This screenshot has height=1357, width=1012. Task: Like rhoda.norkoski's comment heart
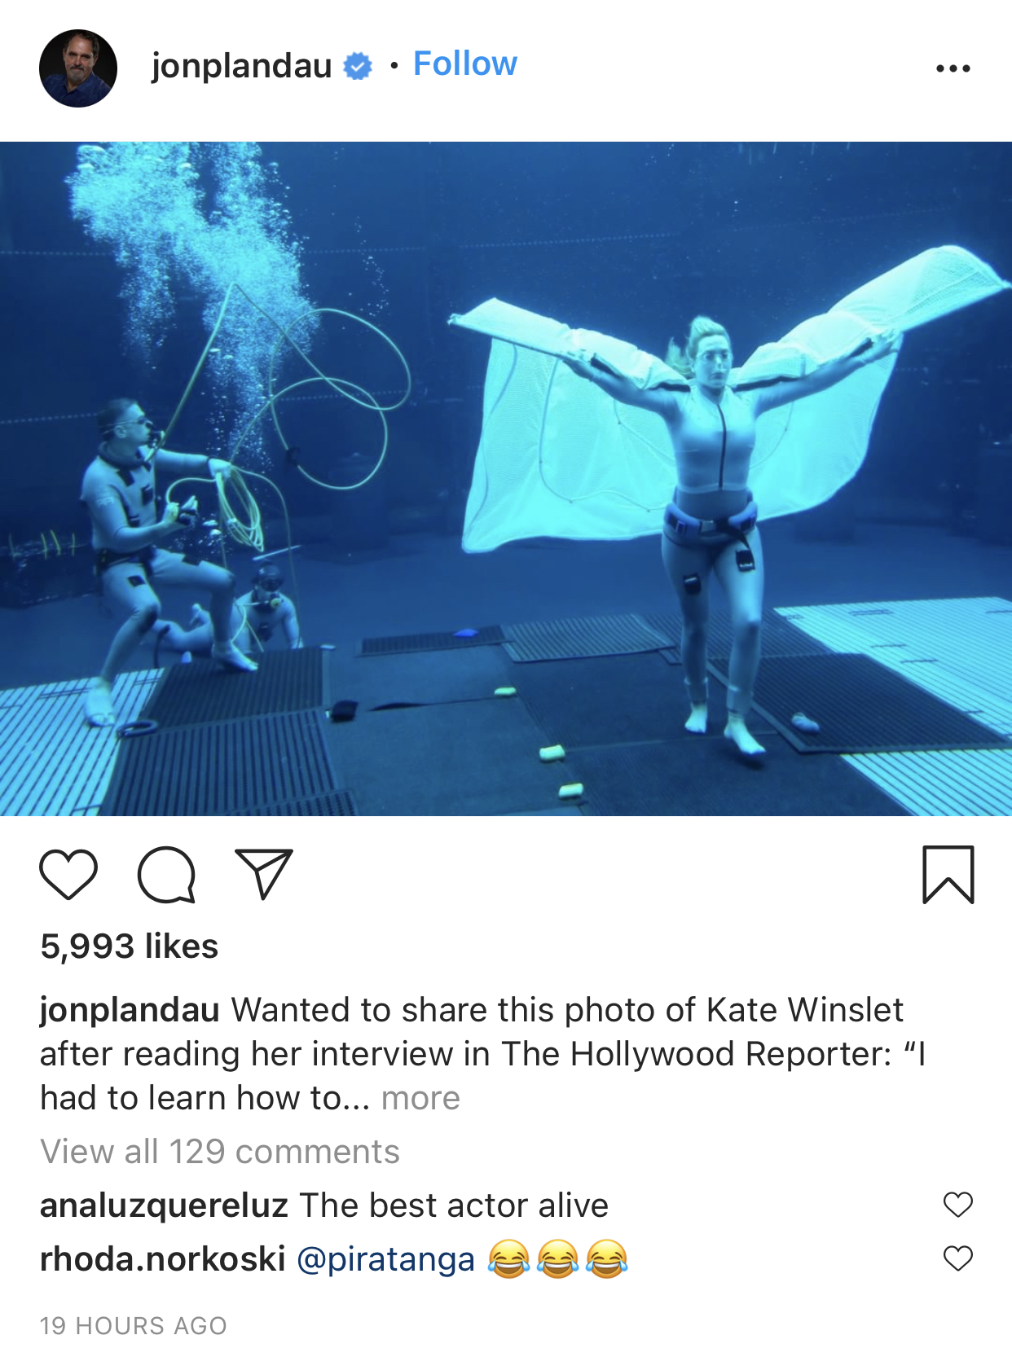pos(958,1258)
